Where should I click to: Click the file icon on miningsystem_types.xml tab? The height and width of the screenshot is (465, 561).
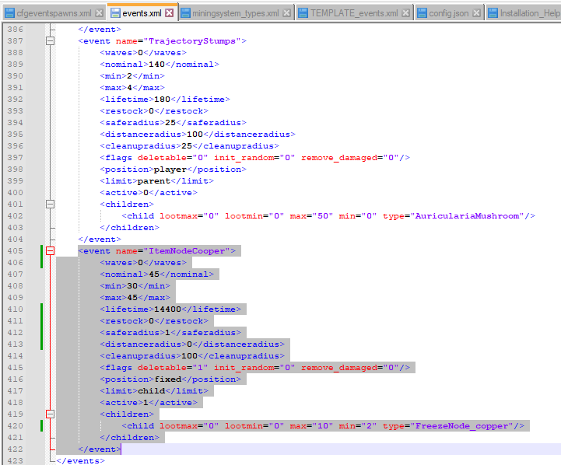[185, 13]
